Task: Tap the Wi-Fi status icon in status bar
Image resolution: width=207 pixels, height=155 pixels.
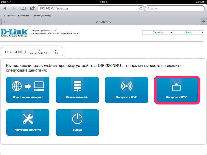Action: [x=9, y=2]
